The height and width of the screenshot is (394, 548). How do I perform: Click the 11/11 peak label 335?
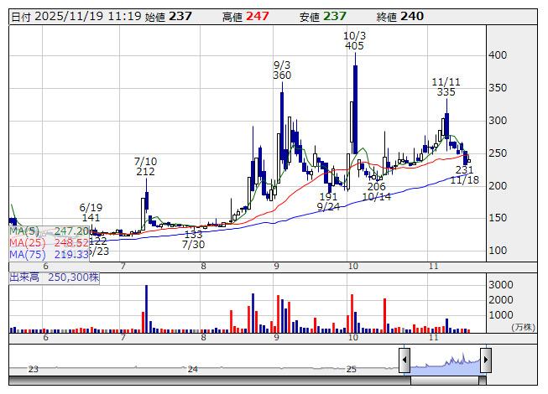click(446, 92)
